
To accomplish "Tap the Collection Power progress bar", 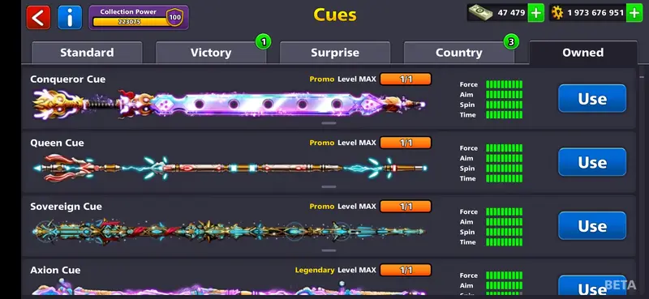I will tap(129, 22).
